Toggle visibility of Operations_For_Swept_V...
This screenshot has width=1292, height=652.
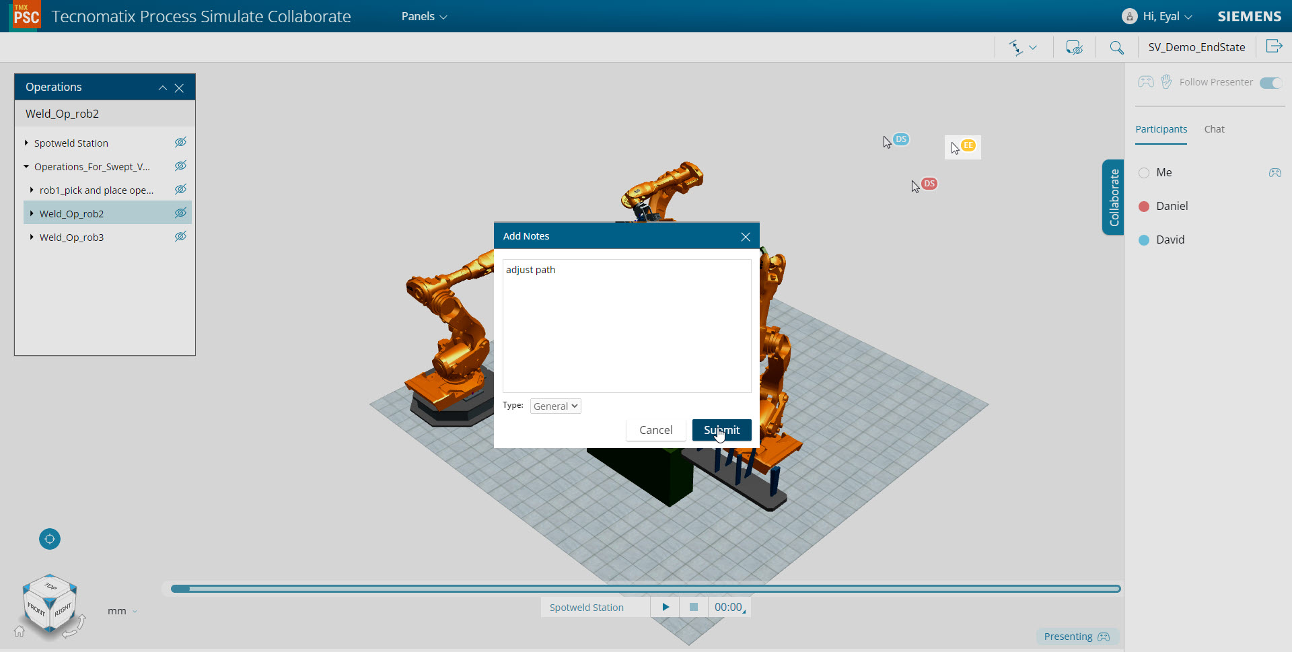(x=180, y=166)
